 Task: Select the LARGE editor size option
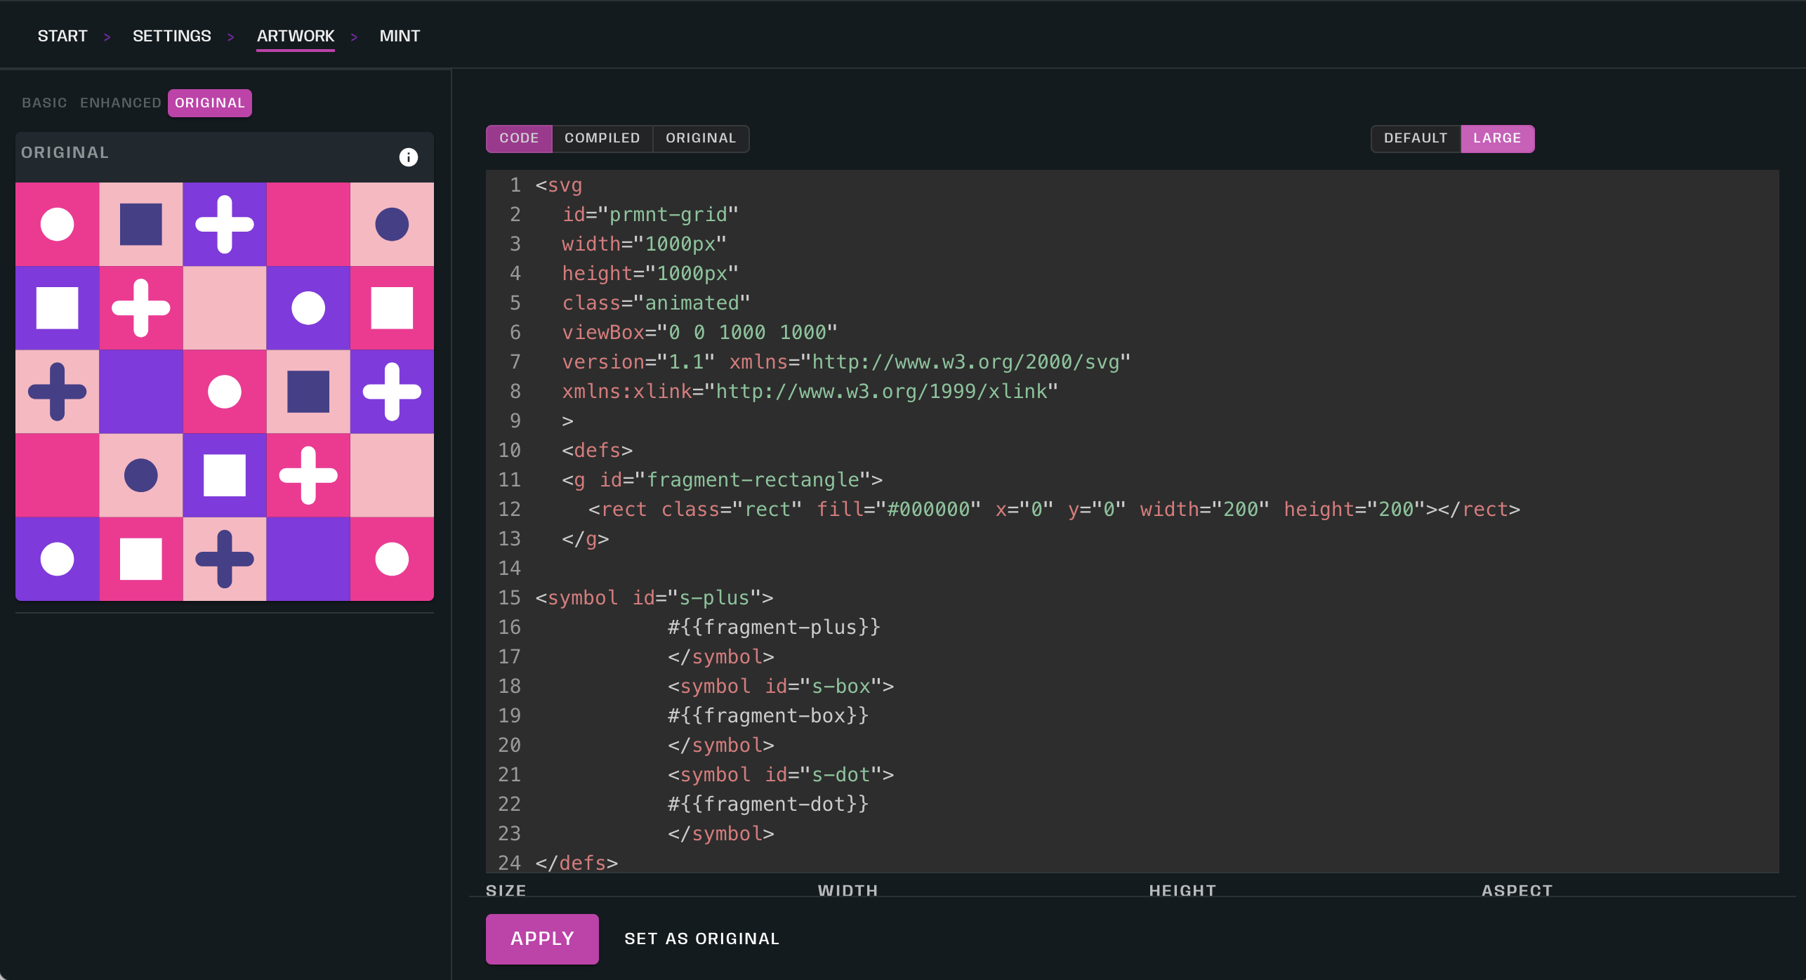pos(1496,138)
